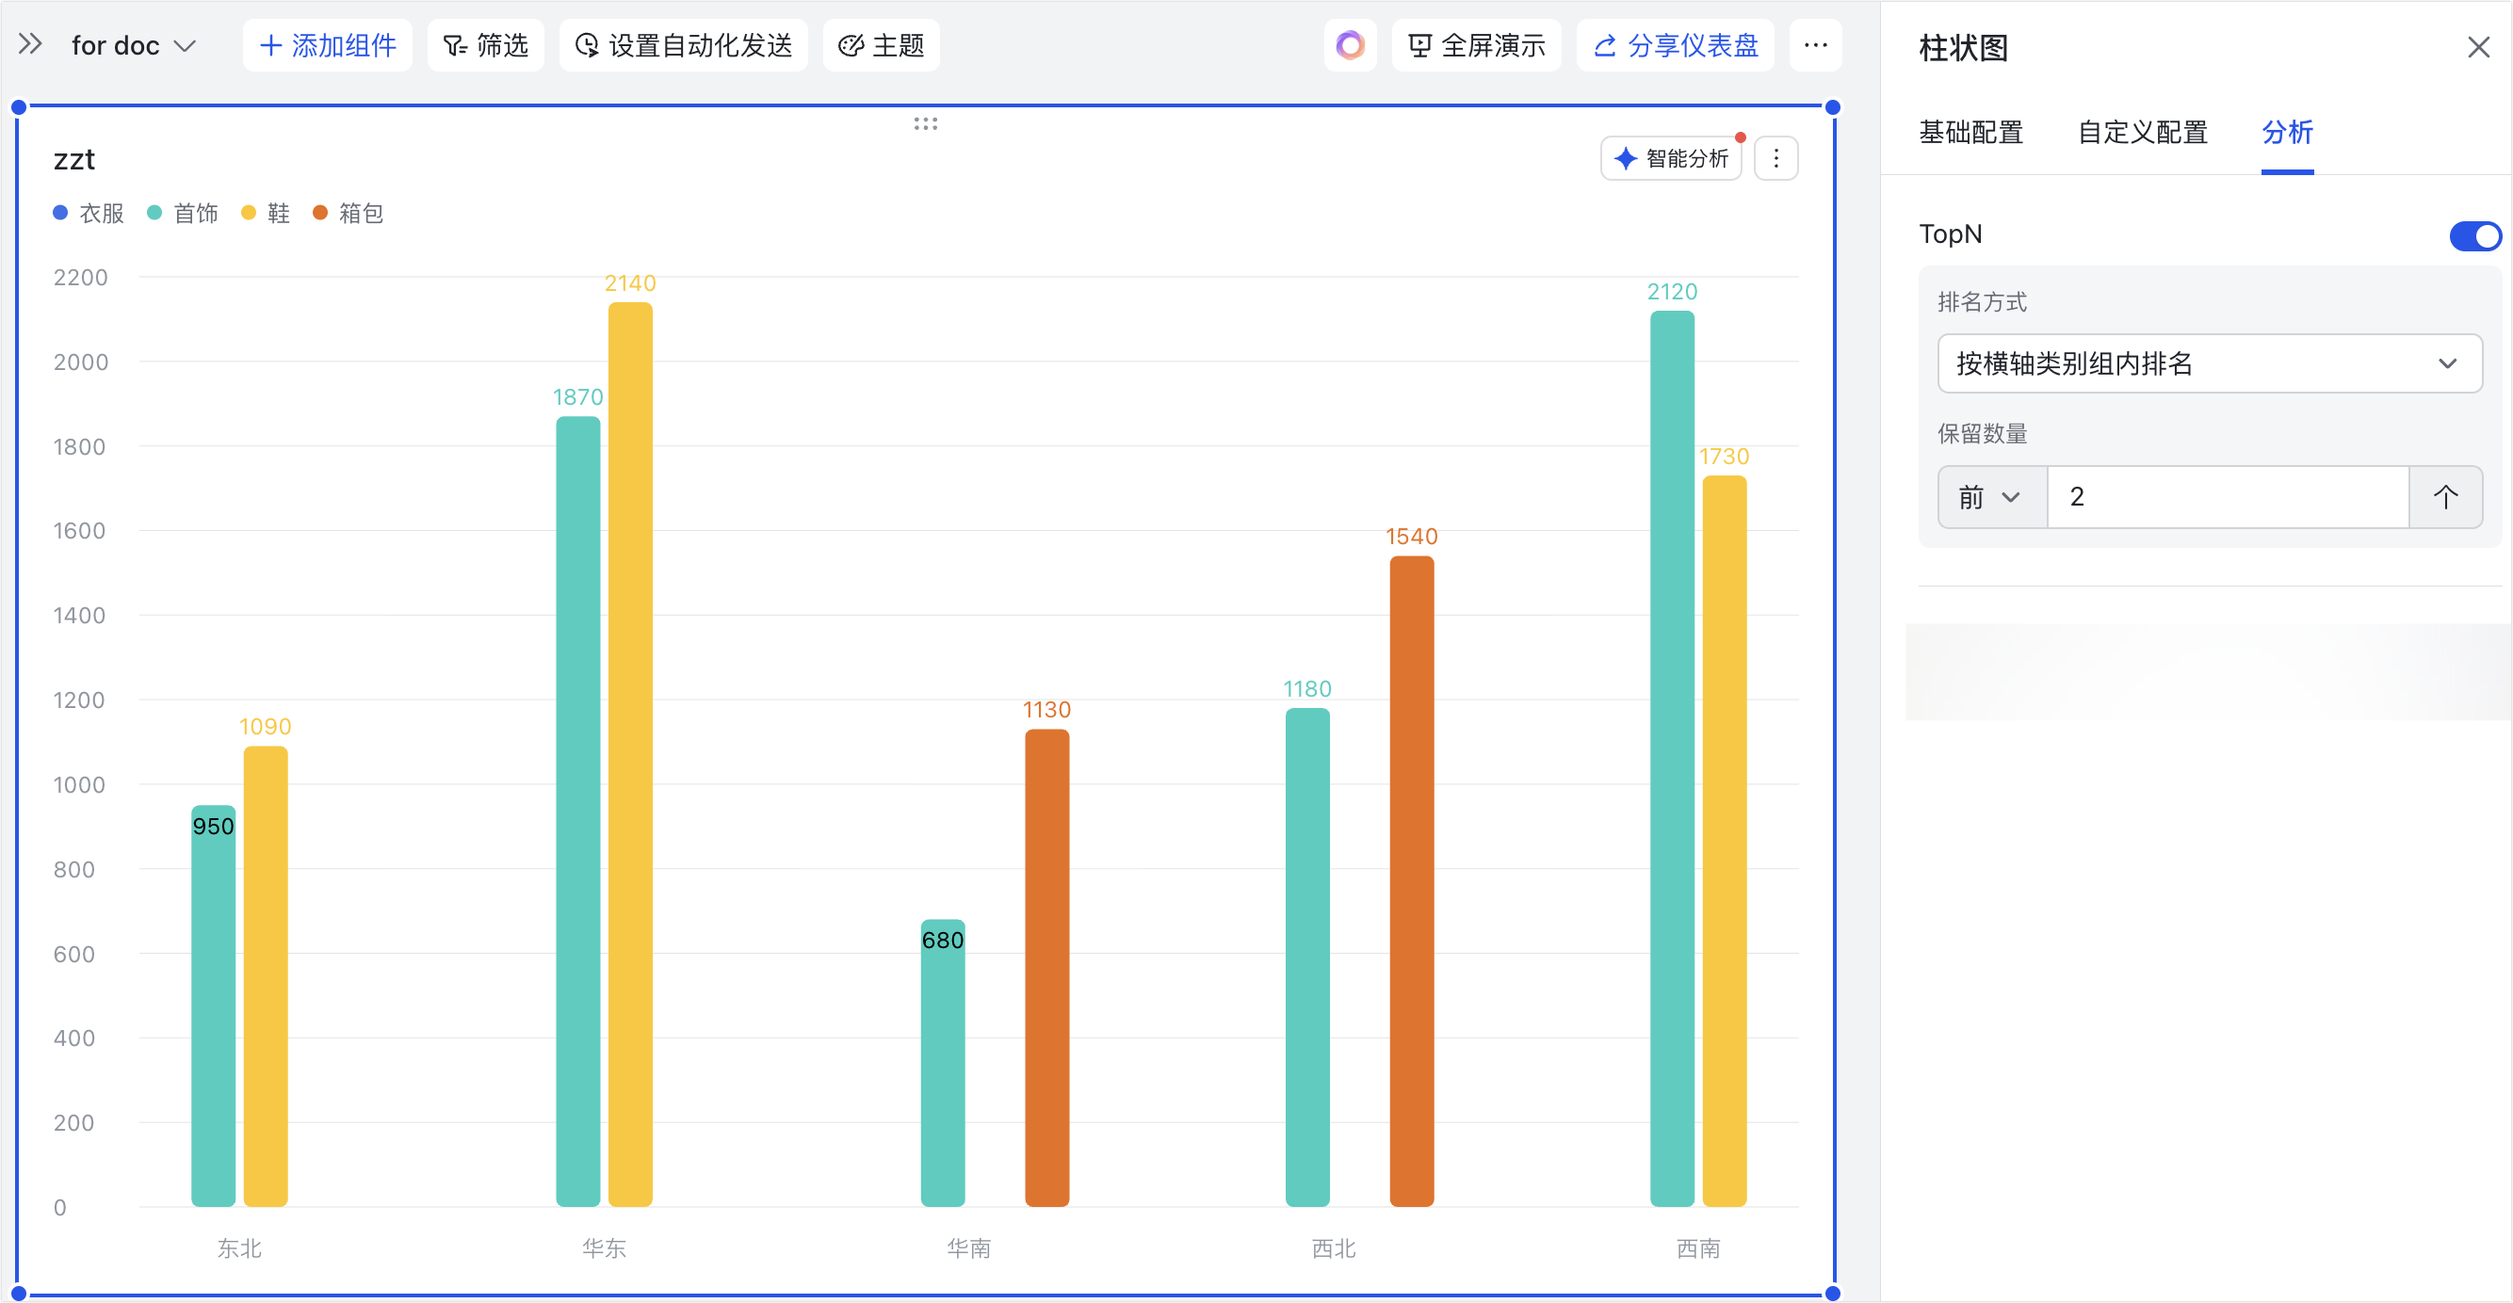Image resolution: width=2513 pixels, height=1303 pixels.
Task: Open the dashboard more options ellipsis
Action: tap(1814, 45)
